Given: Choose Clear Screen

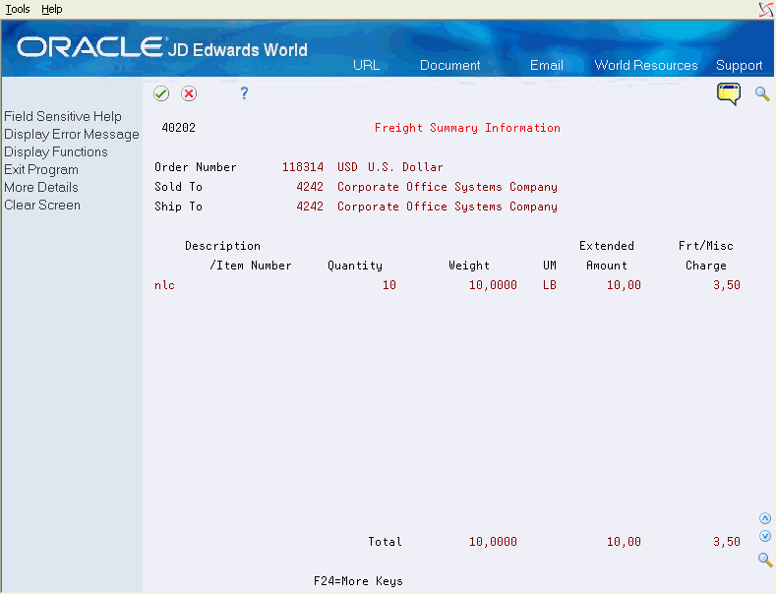Looking at the screenshot, I should (42, 205).
